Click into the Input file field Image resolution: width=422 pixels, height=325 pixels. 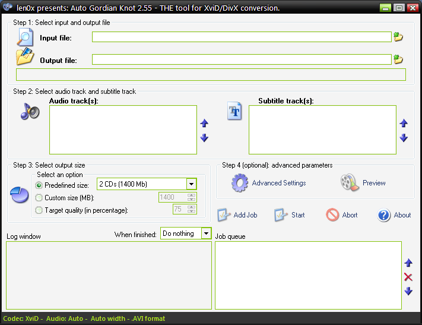tap(242, 37)
